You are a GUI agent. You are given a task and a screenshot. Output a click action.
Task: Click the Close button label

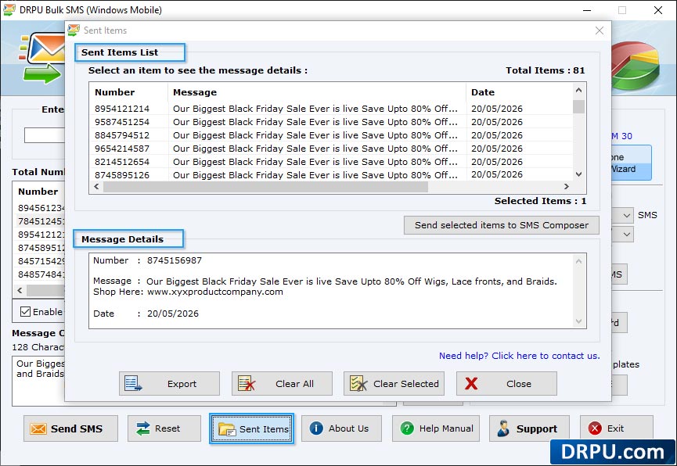click(519, 384)
